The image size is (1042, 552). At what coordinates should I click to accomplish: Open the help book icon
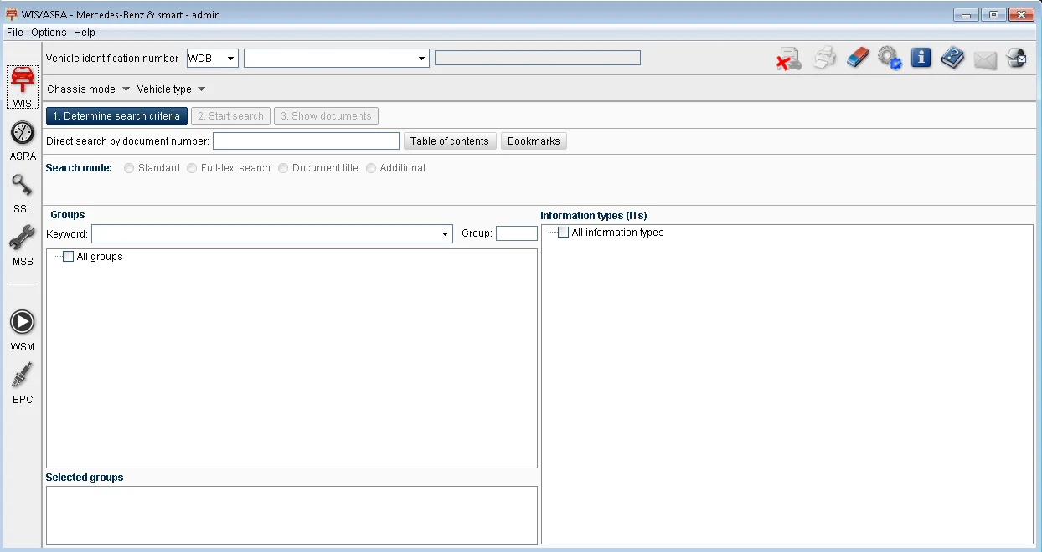(x=952, y=58)
